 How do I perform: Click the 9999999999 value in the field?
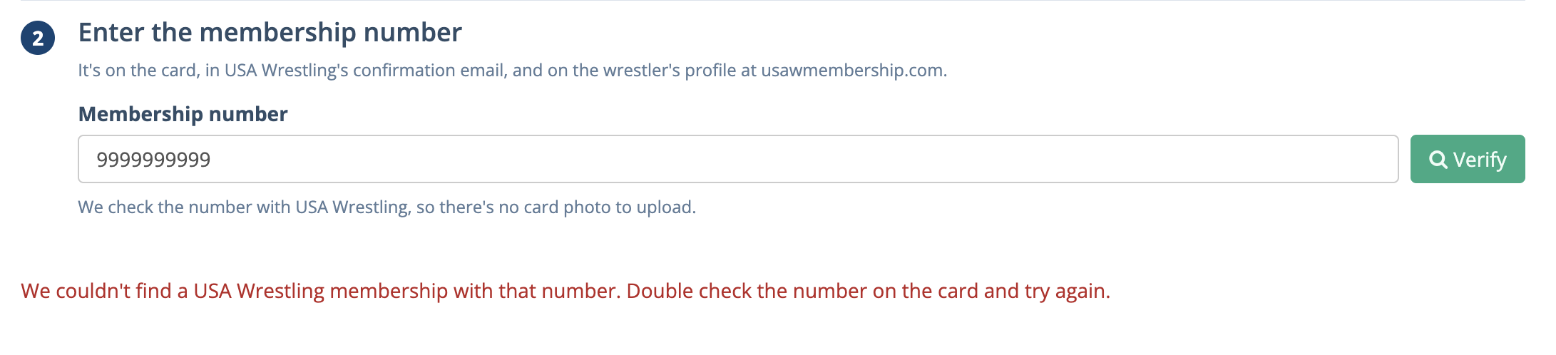pyautogui.click(x=153, y=160)
